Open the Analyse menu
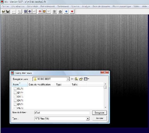 click(x=86, y=6)
